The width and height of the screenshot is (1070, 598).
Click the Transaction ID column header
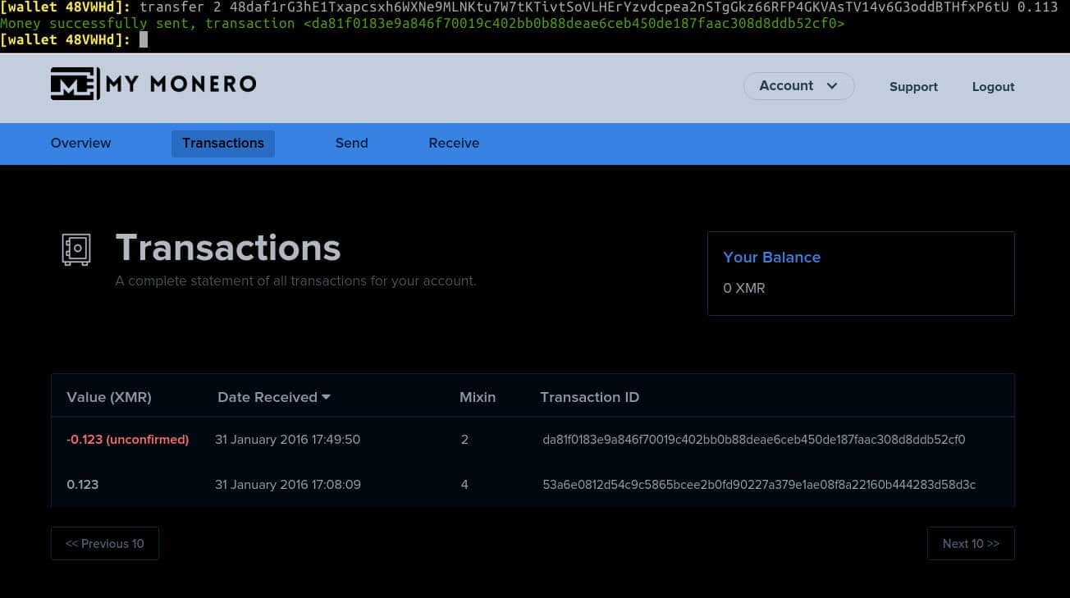pos(589,397)
